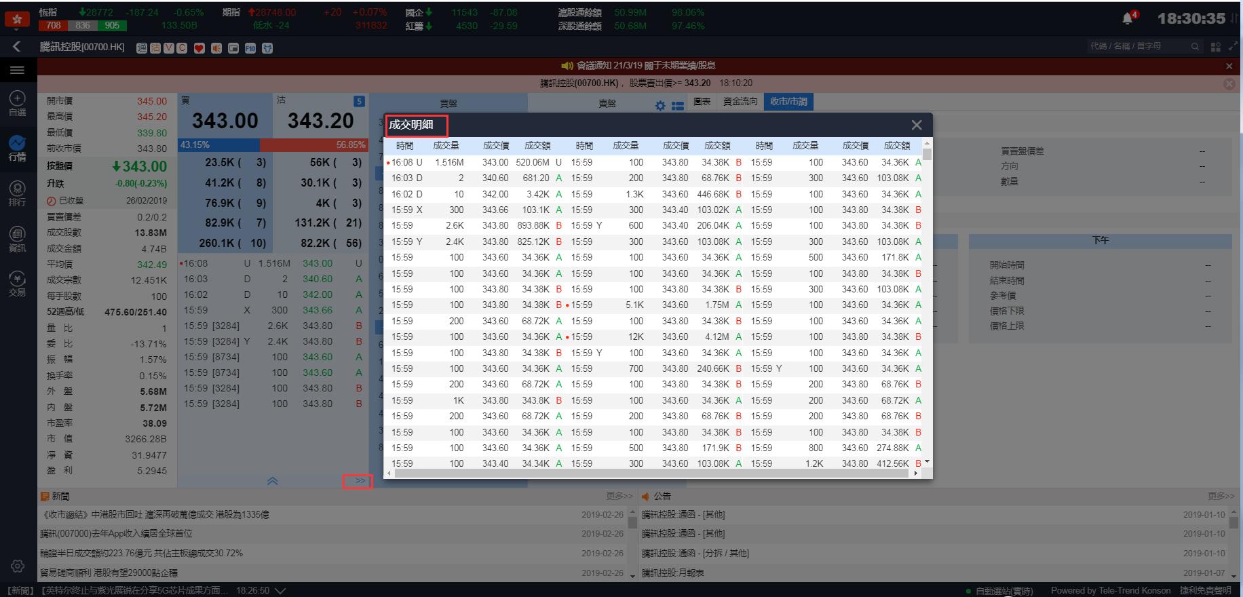The image size is (1243, 597).
Task: Expand the bottom news ticker chevron
Action: (280, 591)
